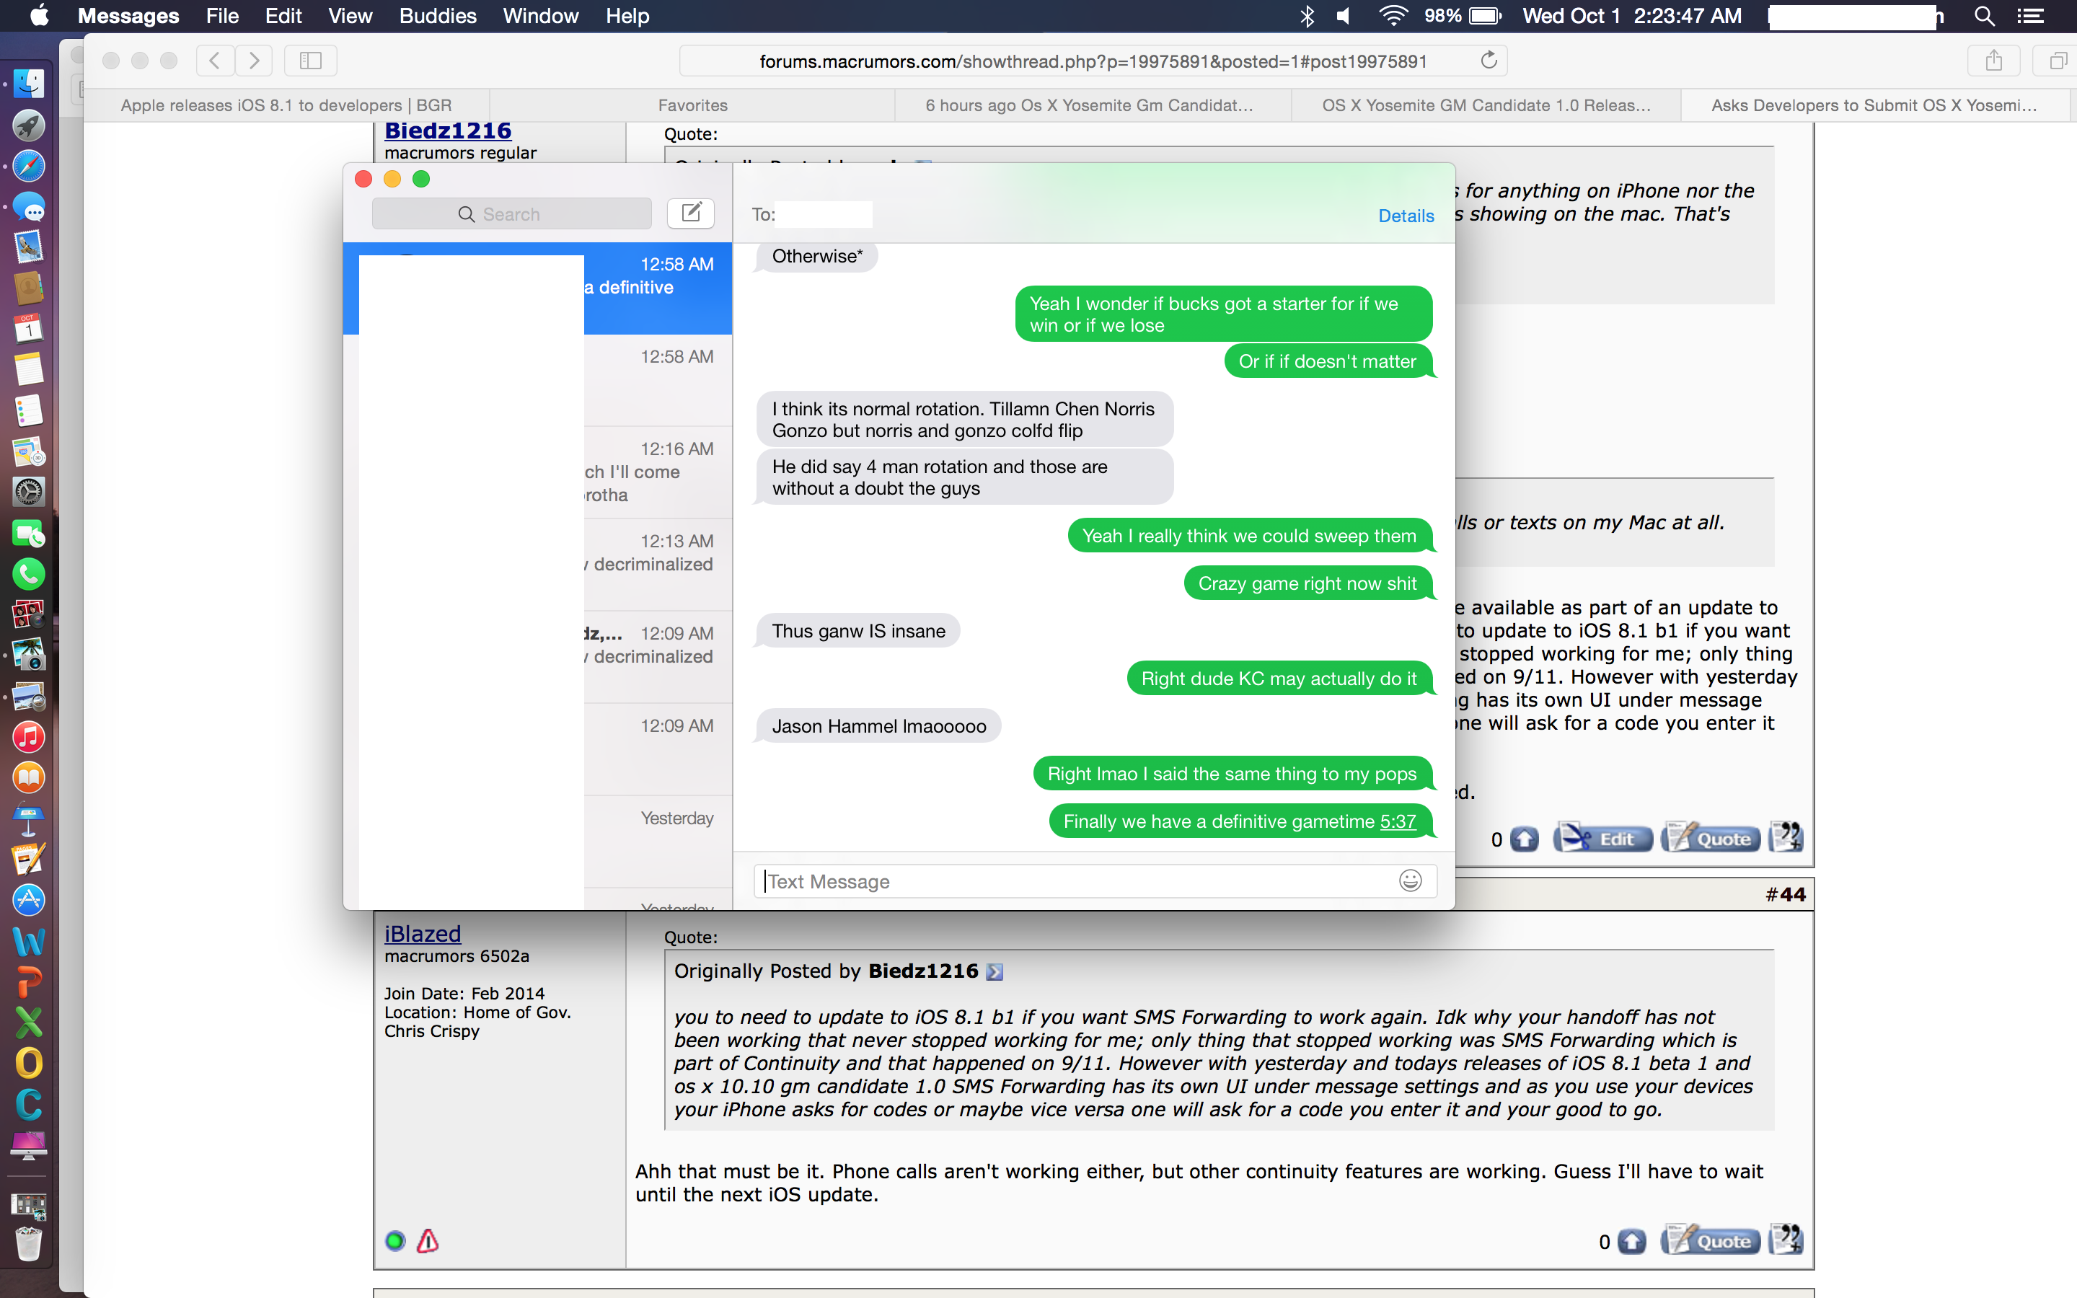Screen dimensions: 2077x1298
Task: Click the 'Otherwise*' message bubble
Action: click(817, 257)
